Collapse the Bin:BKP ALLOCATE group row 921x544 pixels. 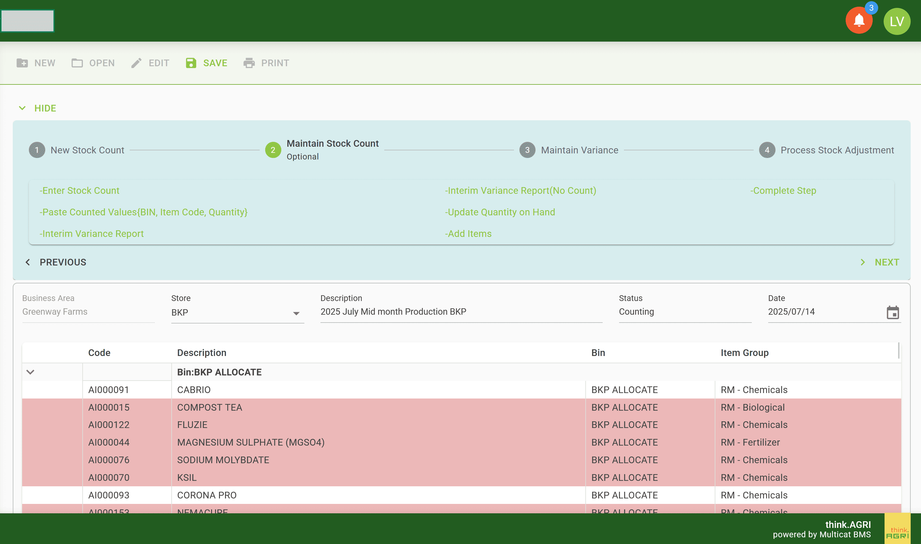click(30, 372)
